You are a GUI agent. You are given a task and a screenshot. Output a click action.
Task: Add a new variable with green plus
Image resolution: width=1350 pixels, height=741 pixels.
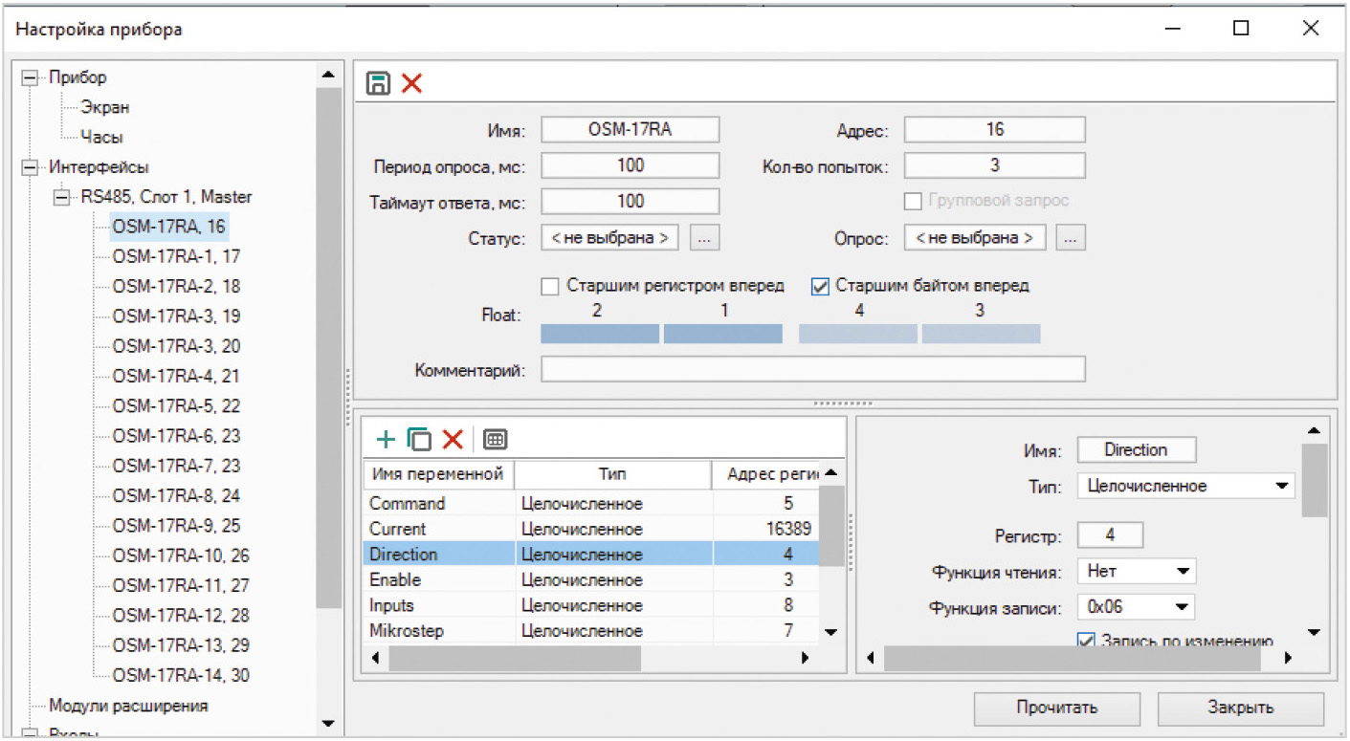[385, 440]
